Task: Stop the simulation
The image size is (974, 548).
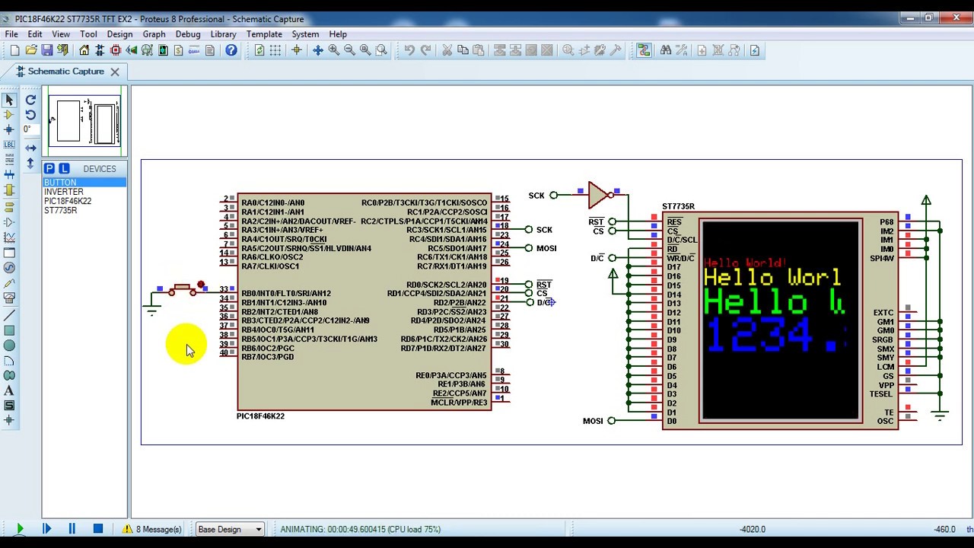Action: click(x=97, y=529)
